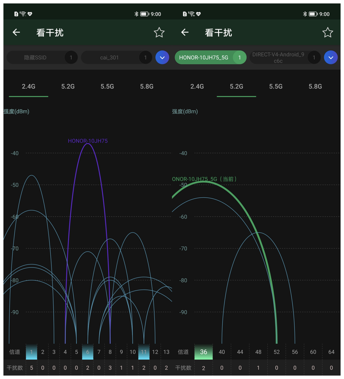Select the 2.4G tab on the right screen
This screenshot has height=379, width=344.
tap(197, 87)
